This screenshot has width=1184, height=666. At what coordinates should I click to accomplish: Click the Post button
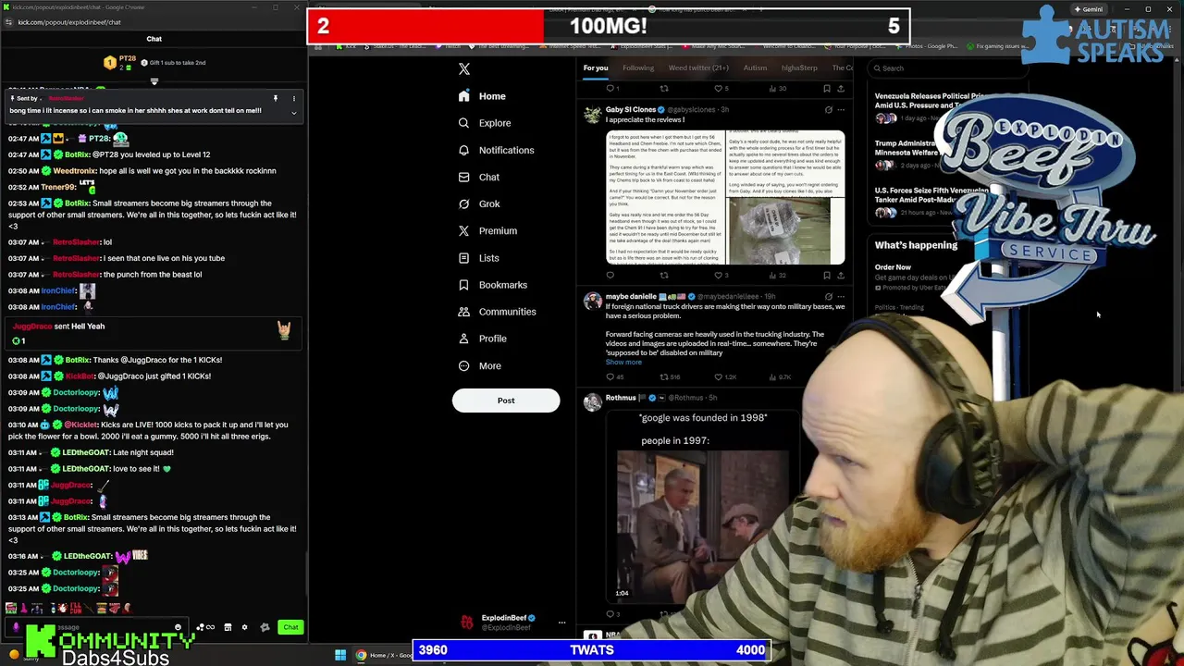pyautogui.click(x=506, y=401)
